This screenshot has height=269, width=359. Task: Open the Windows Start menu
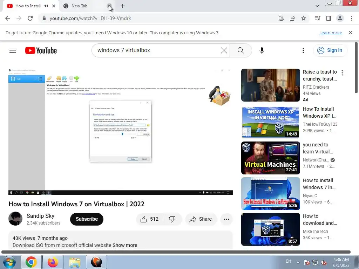click(x=9, y=262)
